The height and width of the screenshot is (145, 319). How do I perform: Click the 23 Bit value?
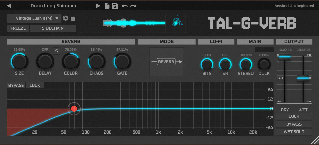[x=207, y=55]
